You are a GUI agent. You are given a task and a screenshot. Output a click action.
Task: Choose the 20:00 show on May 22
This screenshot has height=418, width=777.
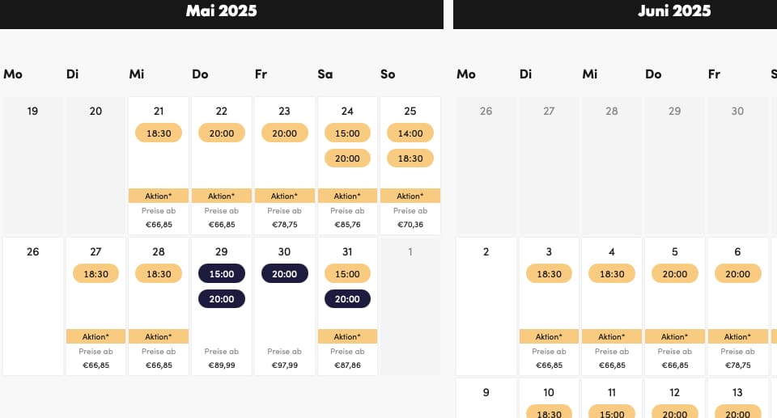click(222, 133)
